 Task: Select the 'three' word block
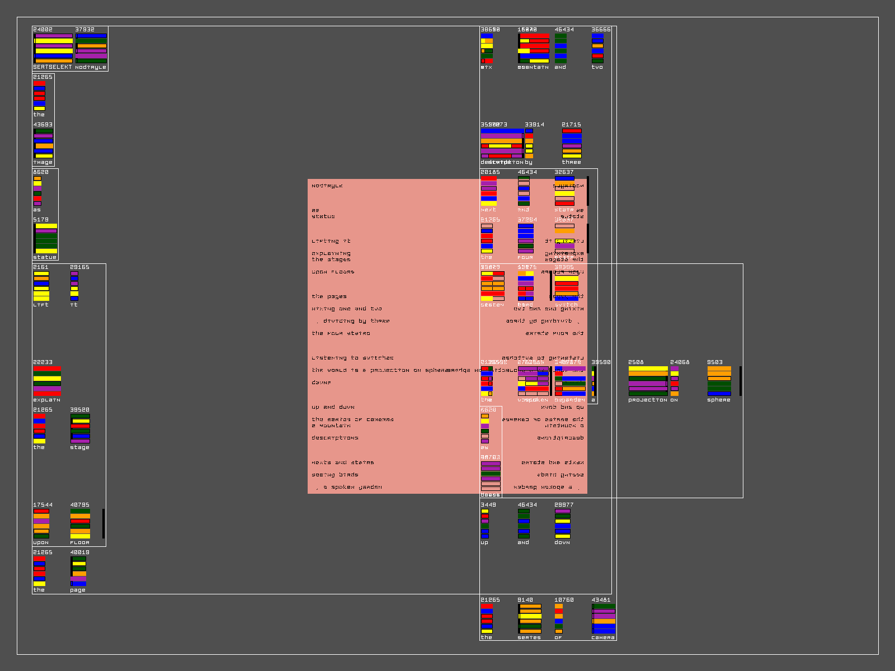pyautogui.click(x=572, y=144)
